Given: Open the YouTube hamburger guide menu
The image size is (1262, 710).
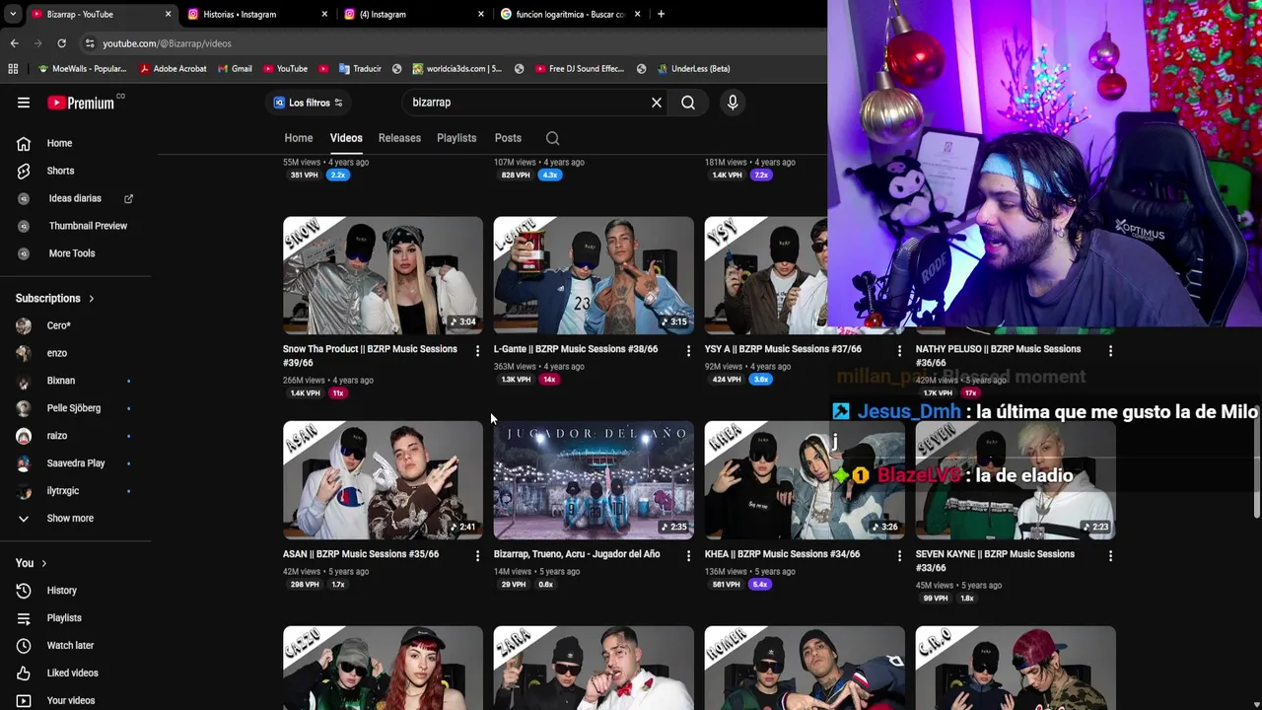Looking at the screenshot, I should (x=24, y=103).
